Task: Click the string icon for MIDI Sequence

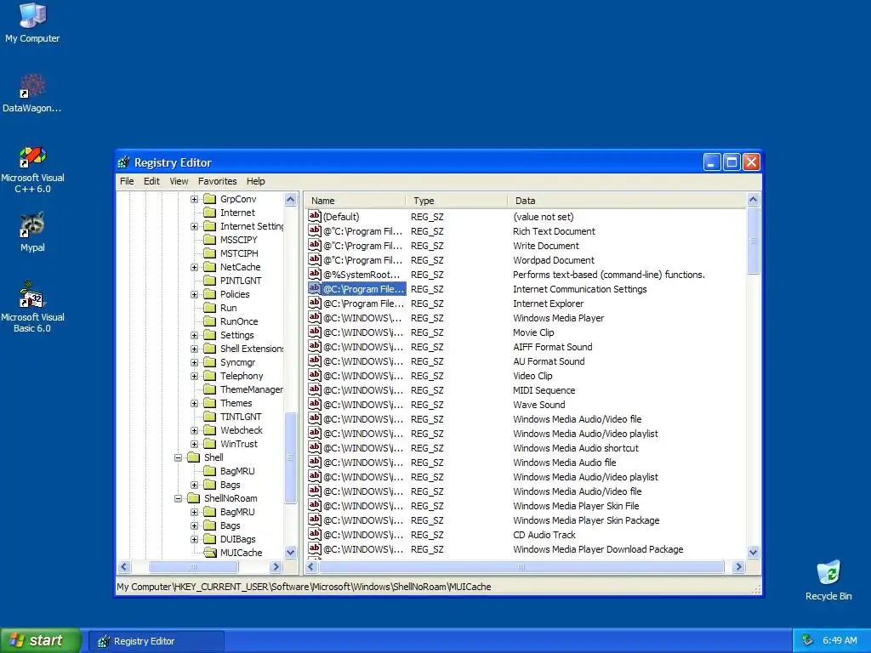Action: tap(315, 389)
